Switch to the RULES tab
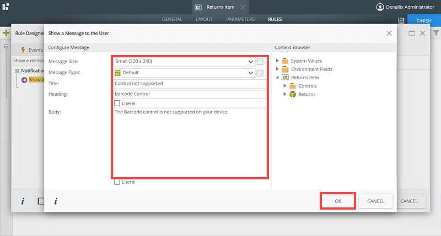This screenshot has width=441, height=236. pos(275,19)
